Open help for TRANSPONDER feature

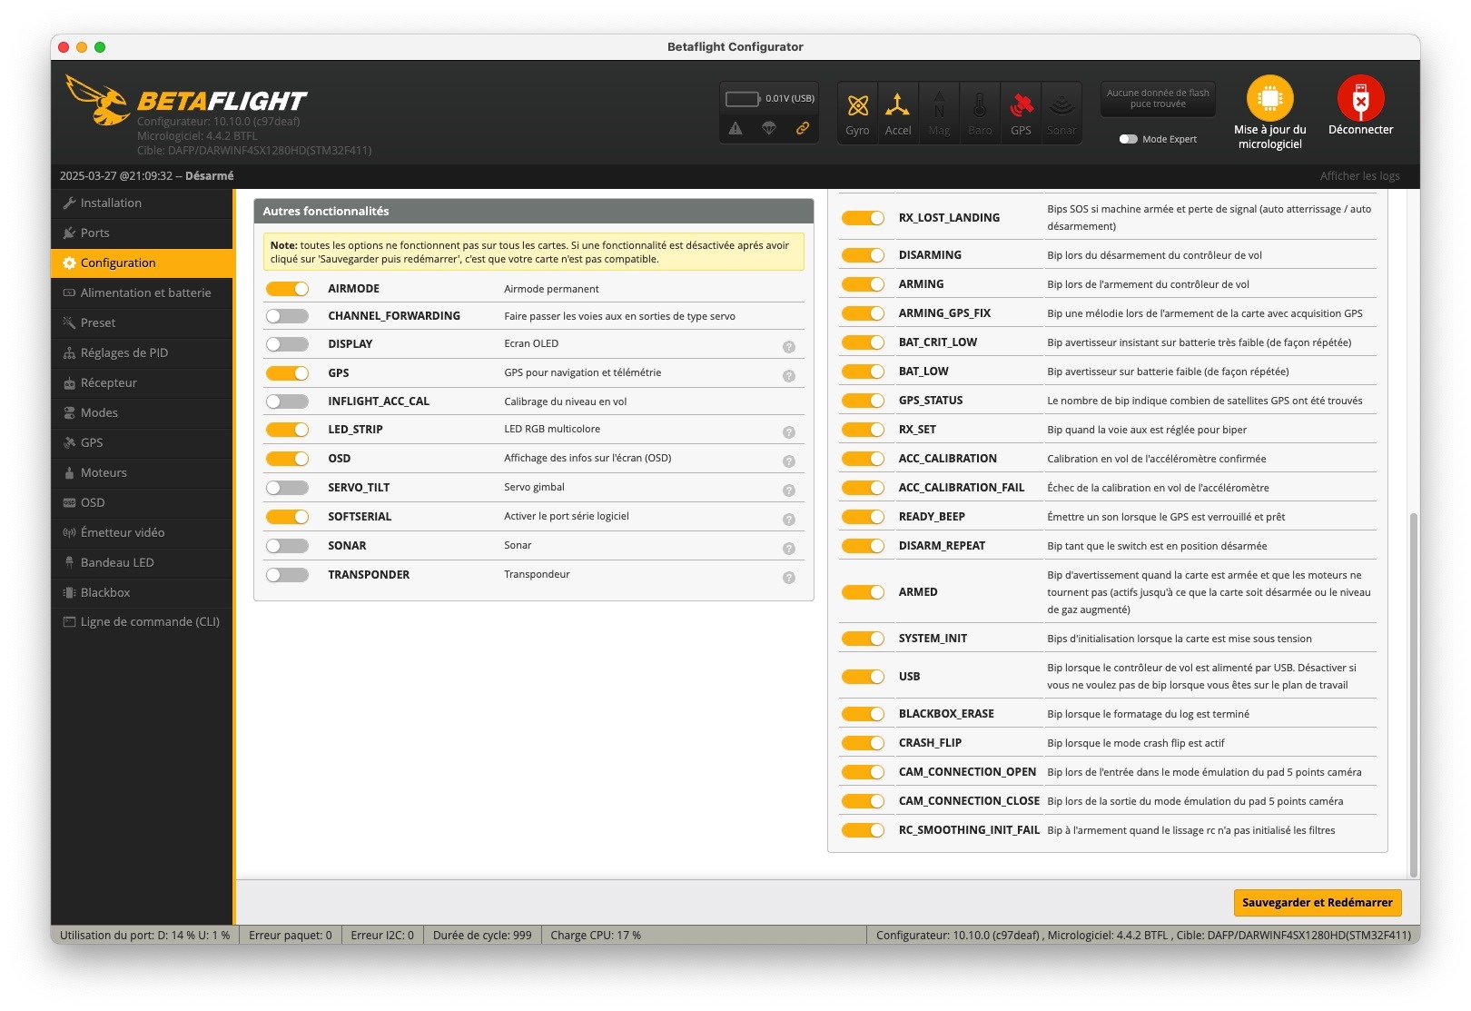(x=789, y=578)
